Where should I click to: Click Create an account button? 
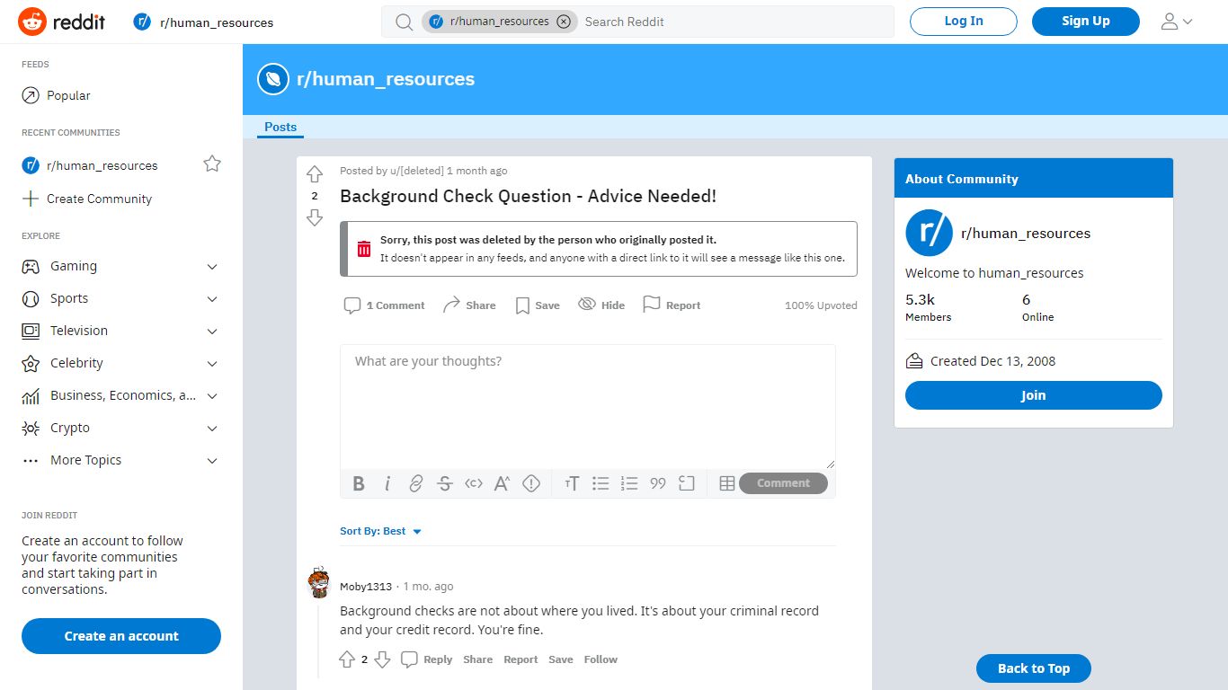click(x=121, y=636)
